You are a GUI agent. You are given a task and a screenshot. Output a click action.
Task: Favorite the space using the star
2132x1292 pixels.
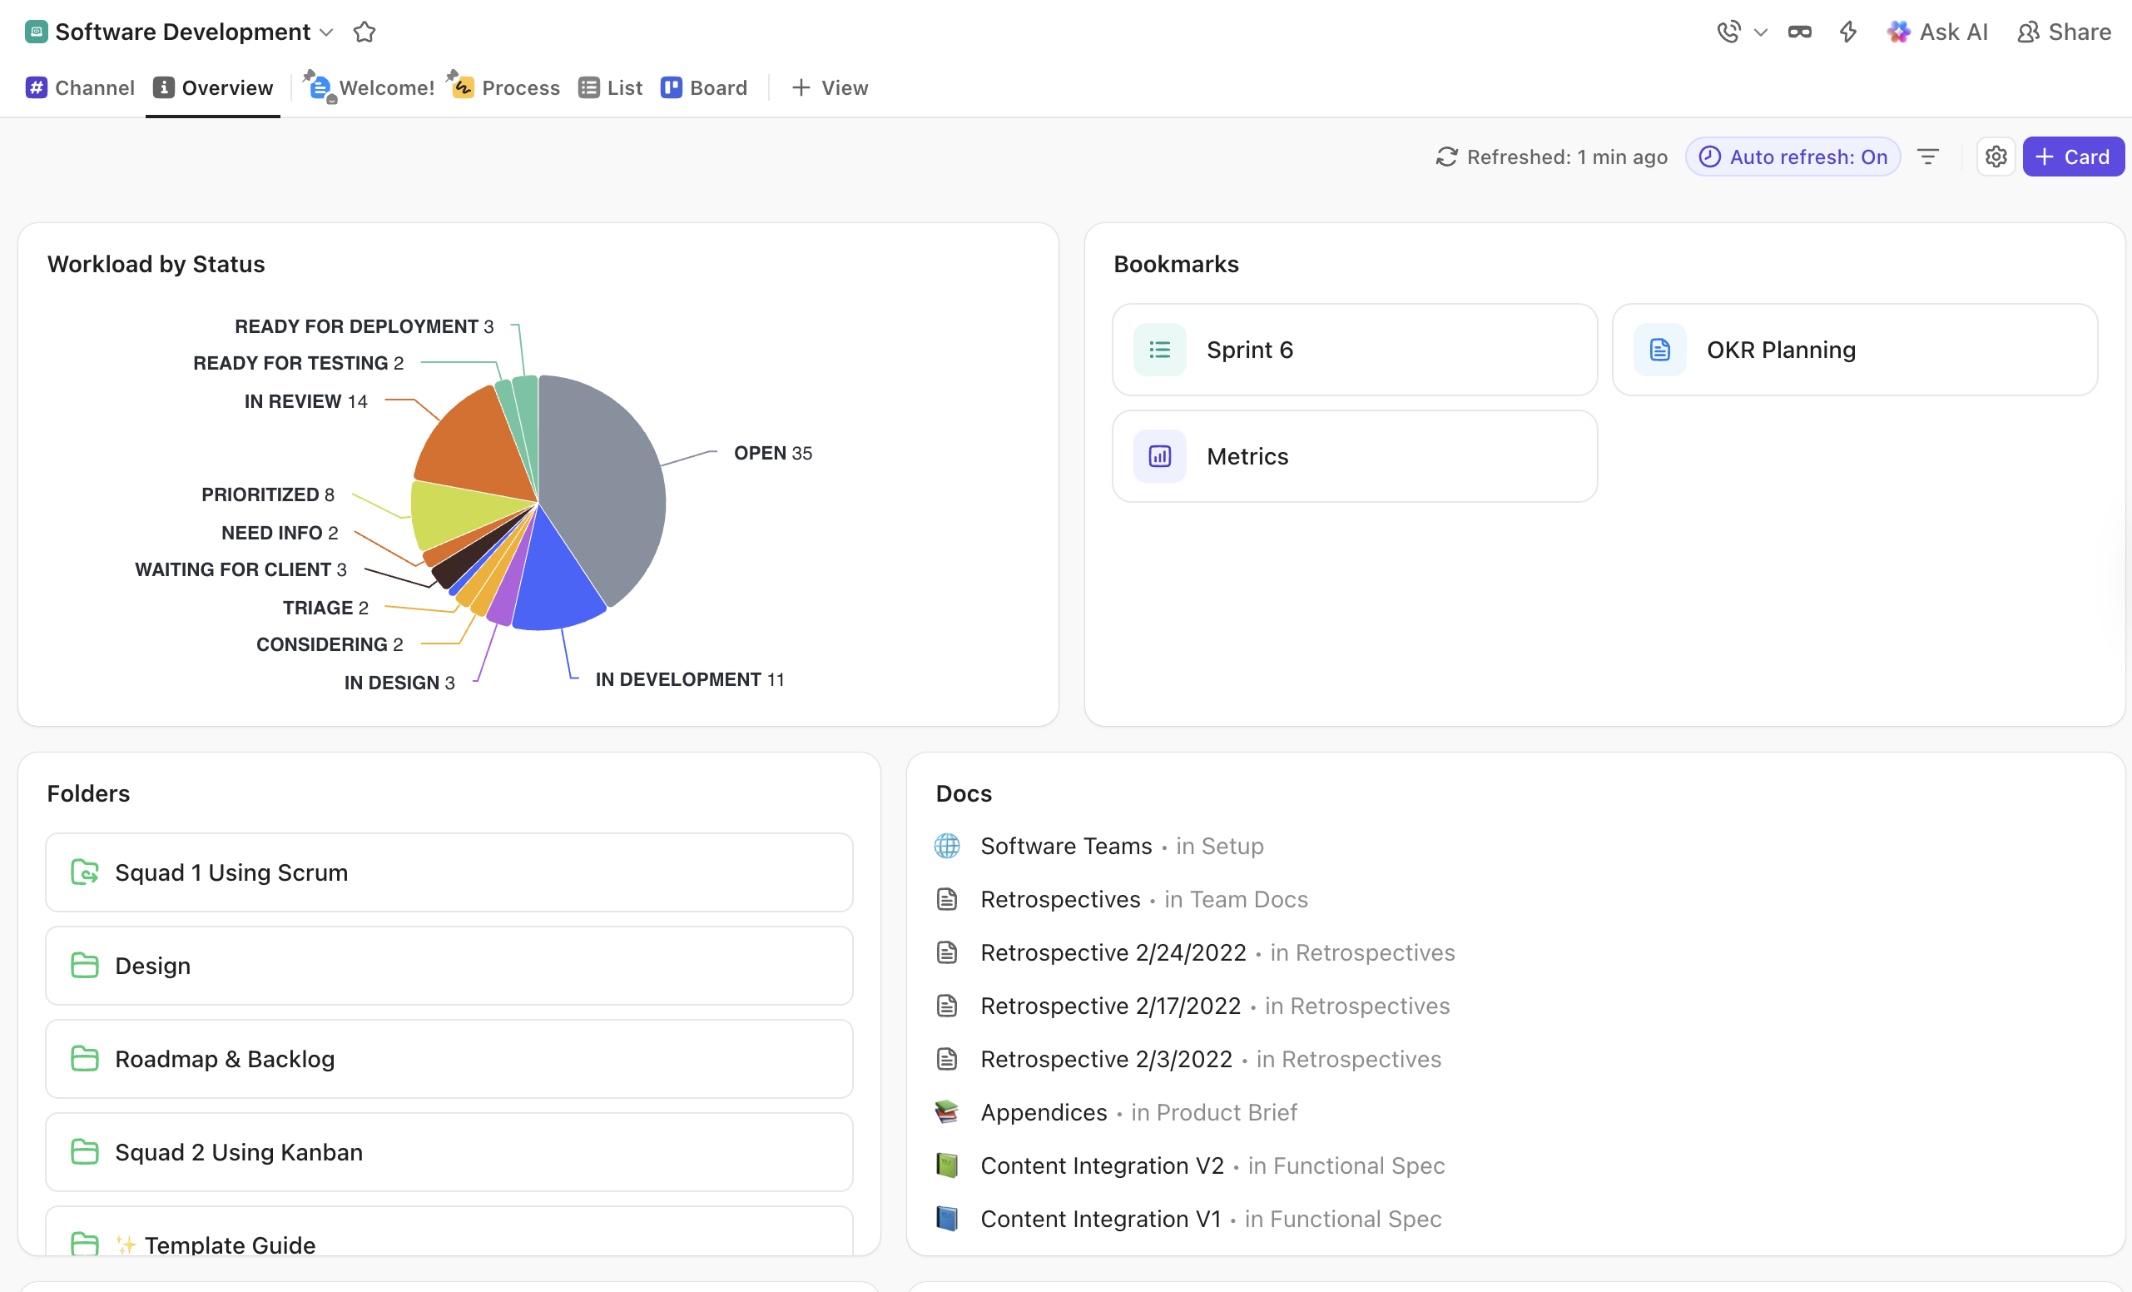tap(364, 31)
